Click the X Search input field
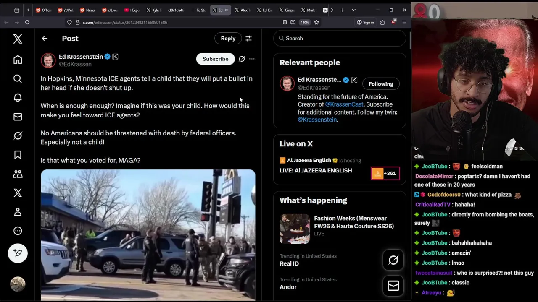This screenshot has height=302, width=538. tap(340, 39)
